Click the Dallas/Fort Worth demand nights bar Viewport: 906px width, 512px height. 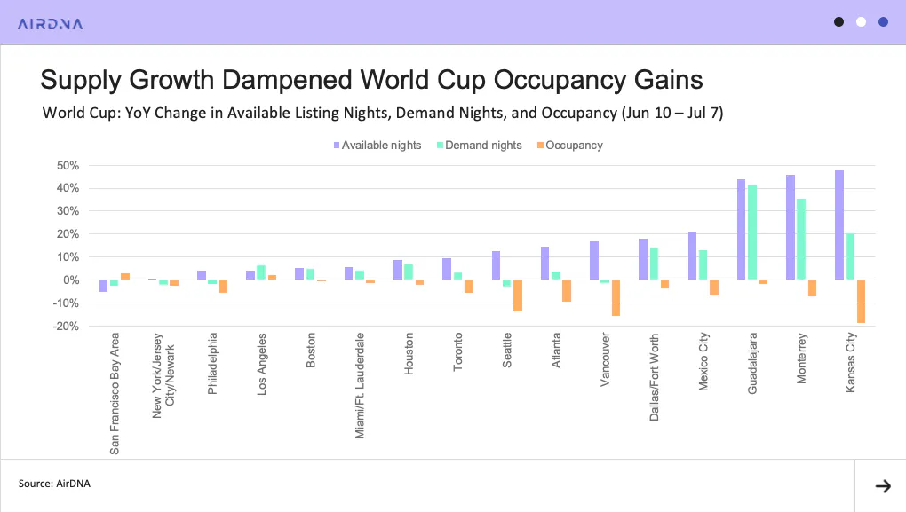click(654, 264)
